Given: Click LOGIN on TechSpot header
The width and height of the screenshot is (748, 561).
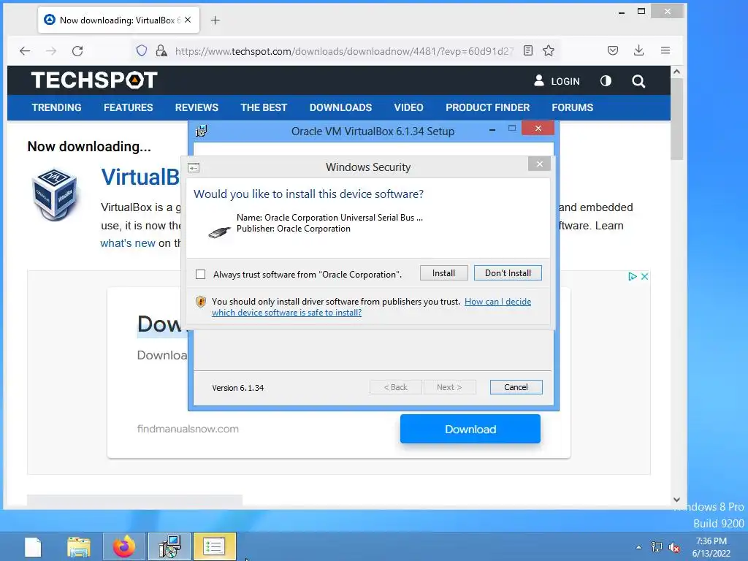Looking at the screenshot, I should click(557, 81).
